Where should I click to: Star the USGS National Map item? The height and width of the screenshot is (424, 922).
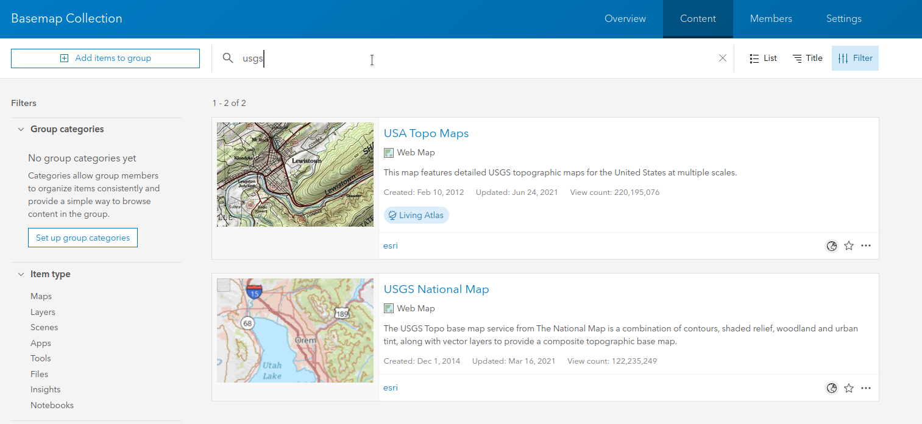[849, 388]
